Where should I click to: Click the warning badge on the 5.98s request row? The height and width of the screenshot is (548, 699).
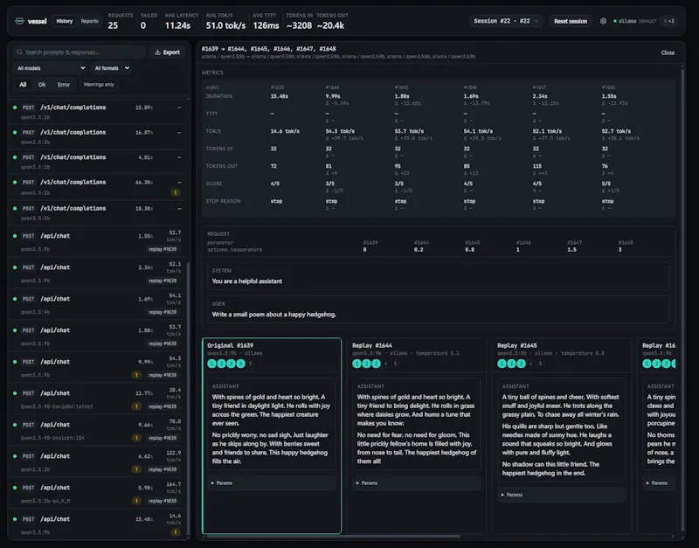click(136, 501)
